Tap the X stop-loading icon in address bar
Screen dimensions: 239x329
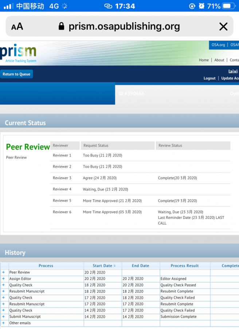[x=223, y=26]
